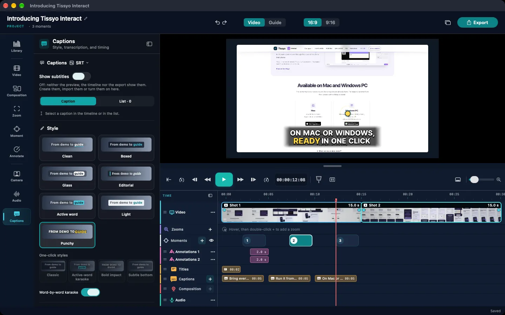This screenshot has height=315, width=505.
Task: Open the Library sidebar panel
Action: [x=16, y=47]
